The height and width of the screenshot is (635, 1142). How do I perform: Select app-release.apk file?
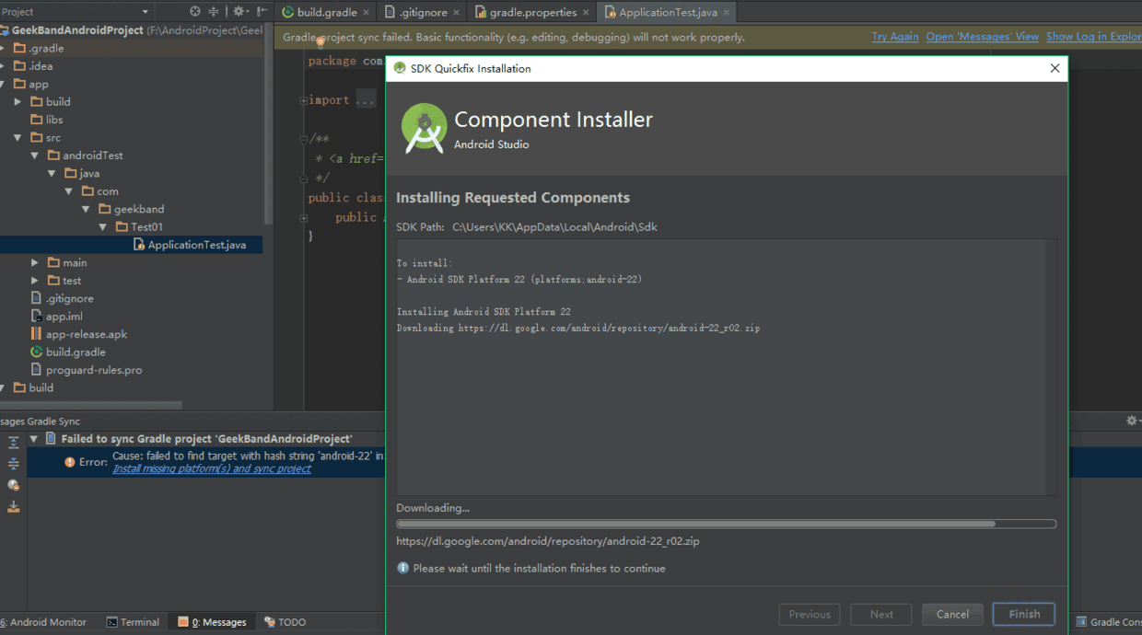pyautogui.click(x=79, y=334)
